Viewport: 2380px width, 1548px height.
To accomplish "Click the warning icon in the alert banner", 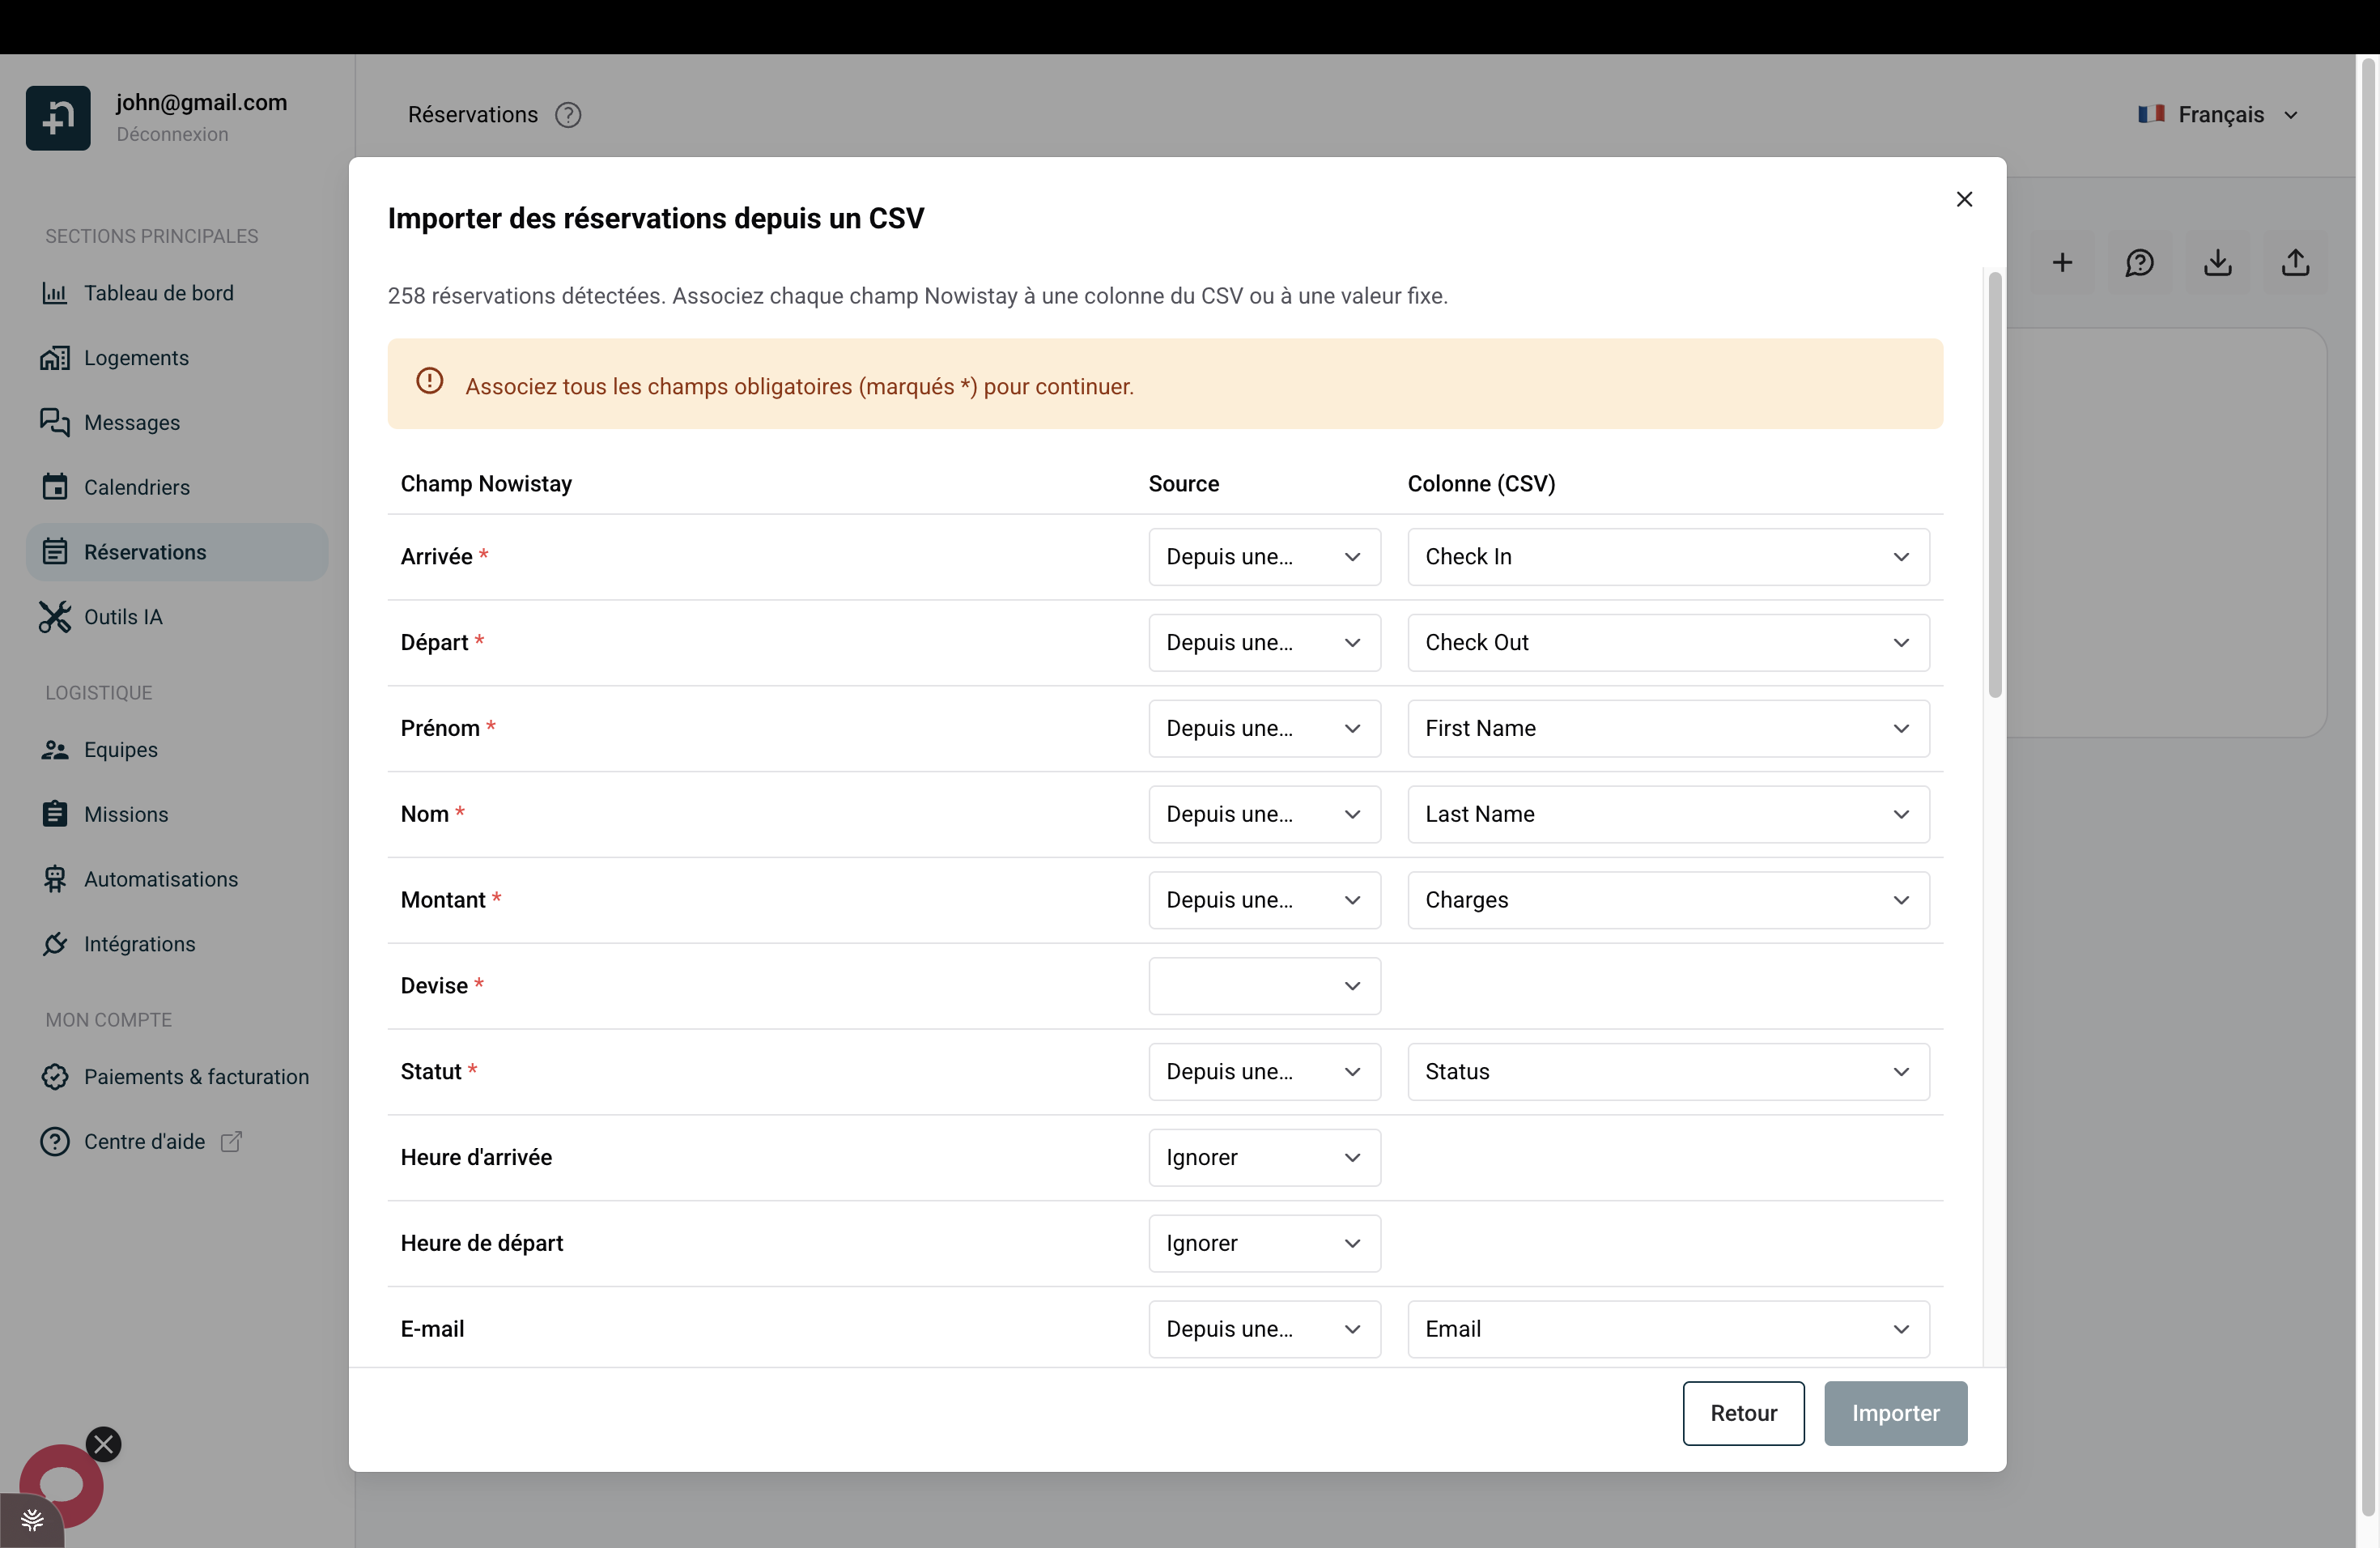I will tap(430, 381).
